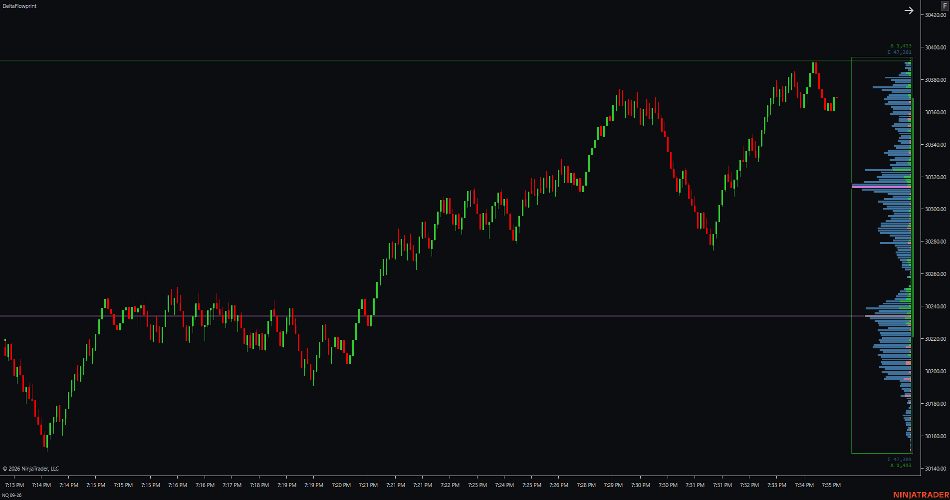Click the Δ 1,413 label below the profile
This screenshot has height=500, width=950.
click(901, 465)
